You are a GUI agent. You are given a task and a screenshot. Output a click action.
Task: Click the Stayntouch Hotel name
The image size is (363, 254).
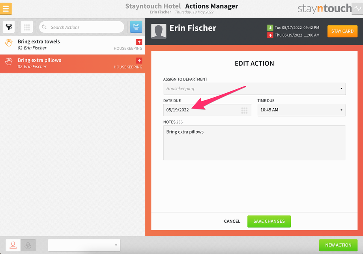tap(153, 6)
